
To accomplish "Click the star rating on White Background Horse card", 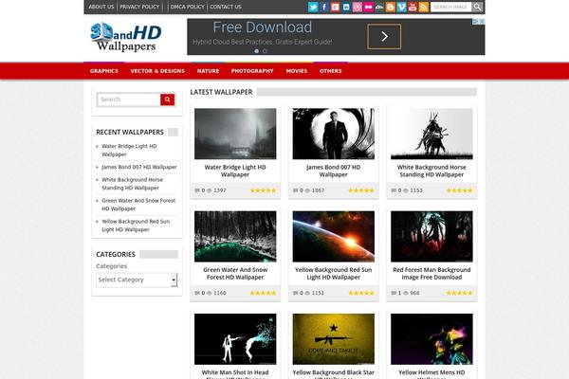I will [459, 190].
